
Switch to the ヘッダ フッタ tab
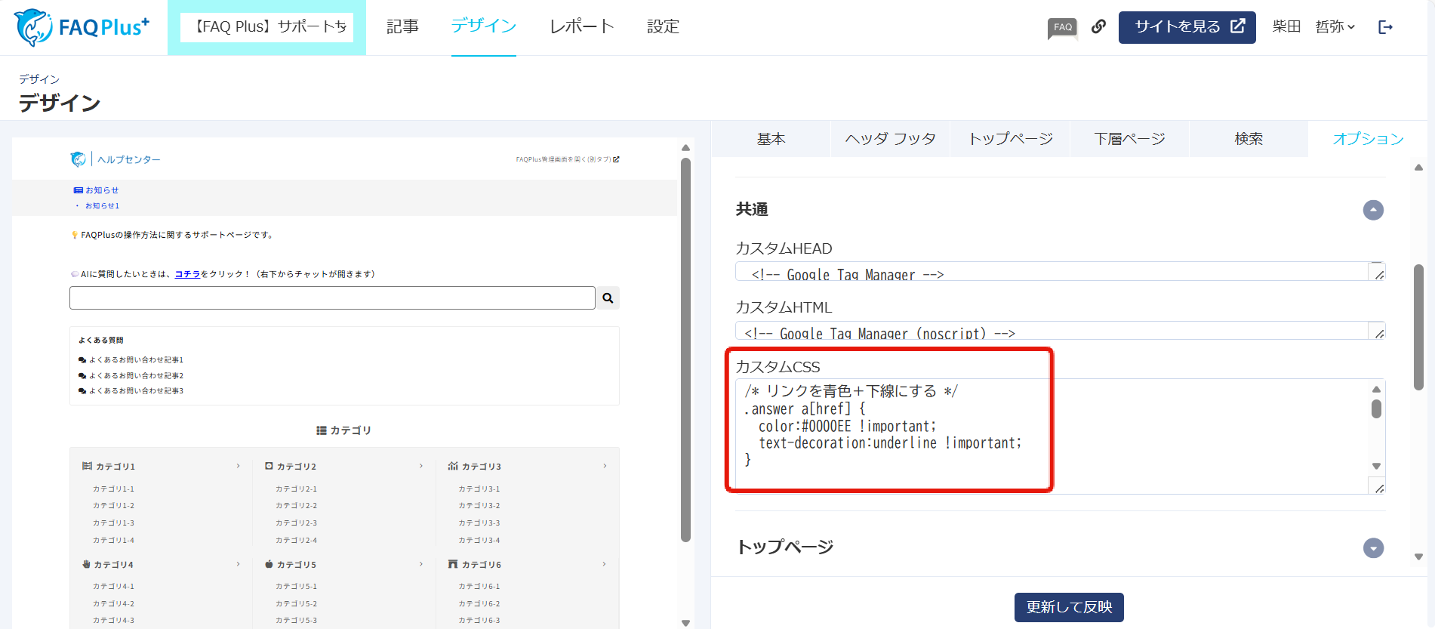pos(890,139)
